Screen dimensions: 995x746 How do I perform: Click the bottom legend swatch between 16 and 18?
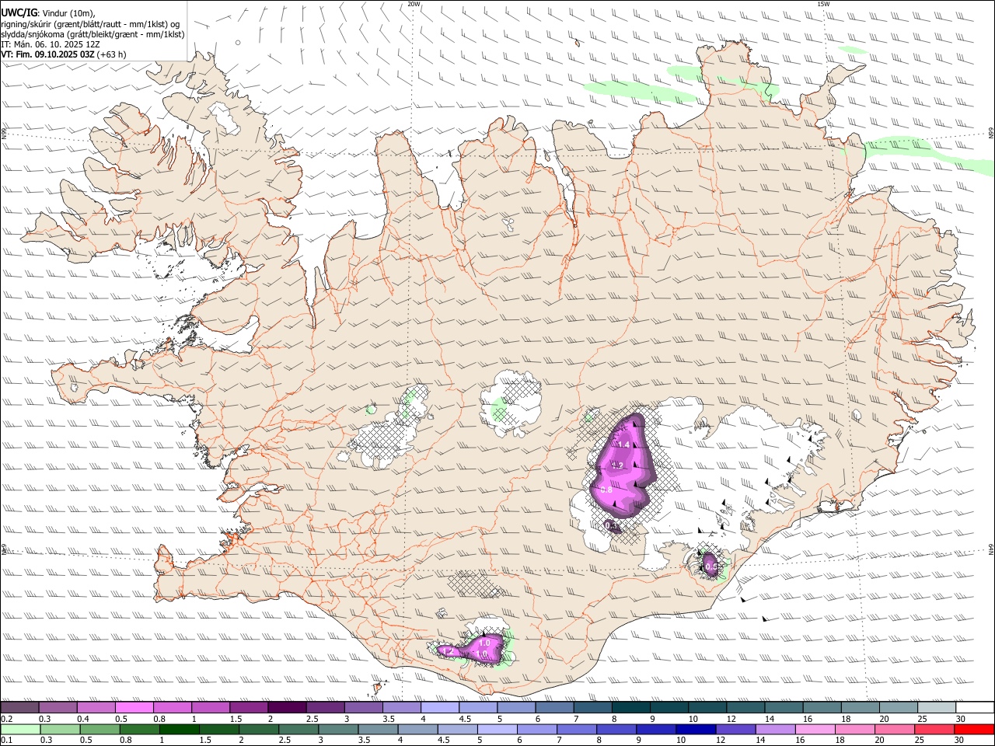814,729
